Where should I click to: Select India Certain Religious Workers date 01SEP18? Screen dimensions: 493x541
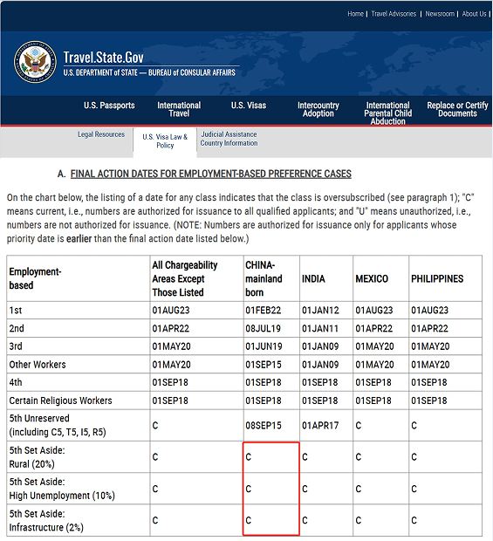[x=319, y=401]
